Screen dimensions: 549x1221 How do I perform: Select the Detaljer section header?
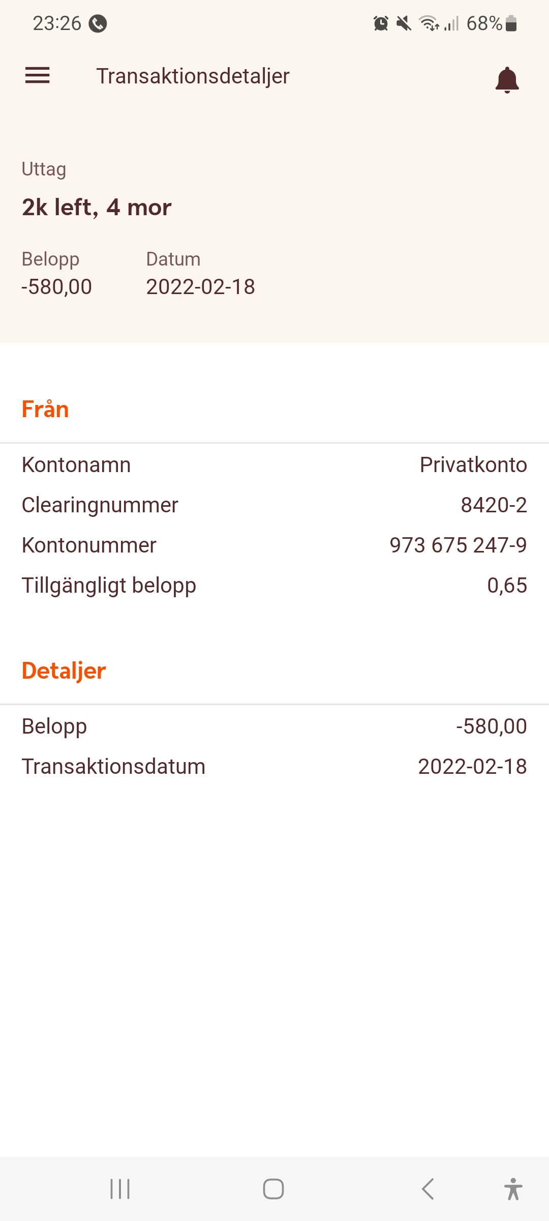point(64,671)
